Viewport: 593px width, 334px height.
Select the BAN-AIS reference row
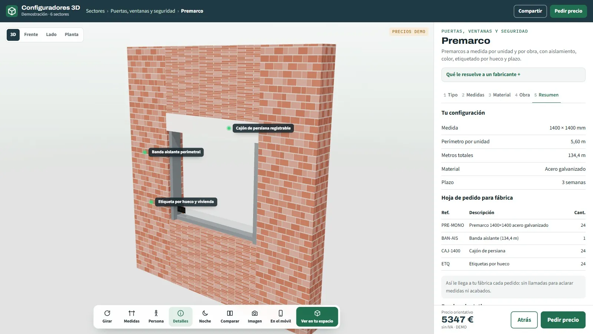coord(513,239)
